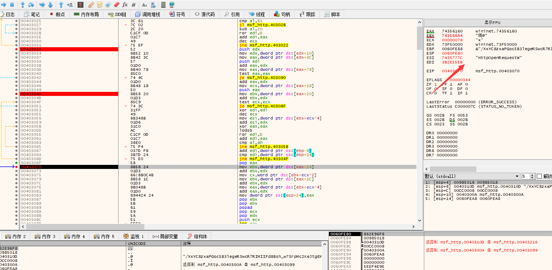Click the Trace Into icon
552x270 pixels.
coord(42,5)
